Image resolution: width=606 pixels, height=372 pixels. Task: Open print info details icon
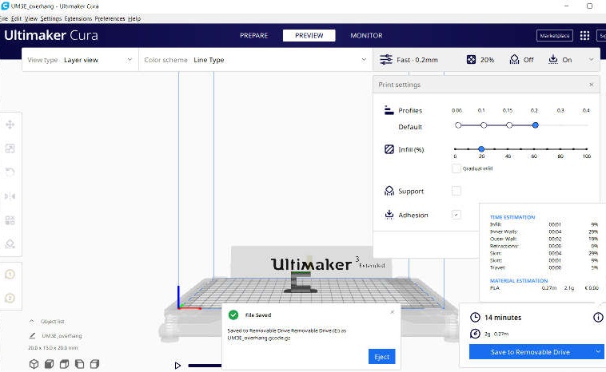click(598, 317)
